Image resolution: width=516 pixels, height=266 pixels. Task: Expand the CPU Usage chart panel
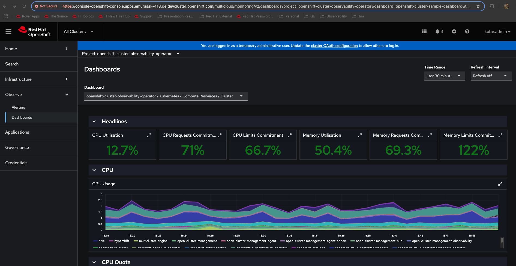[500, 184]
